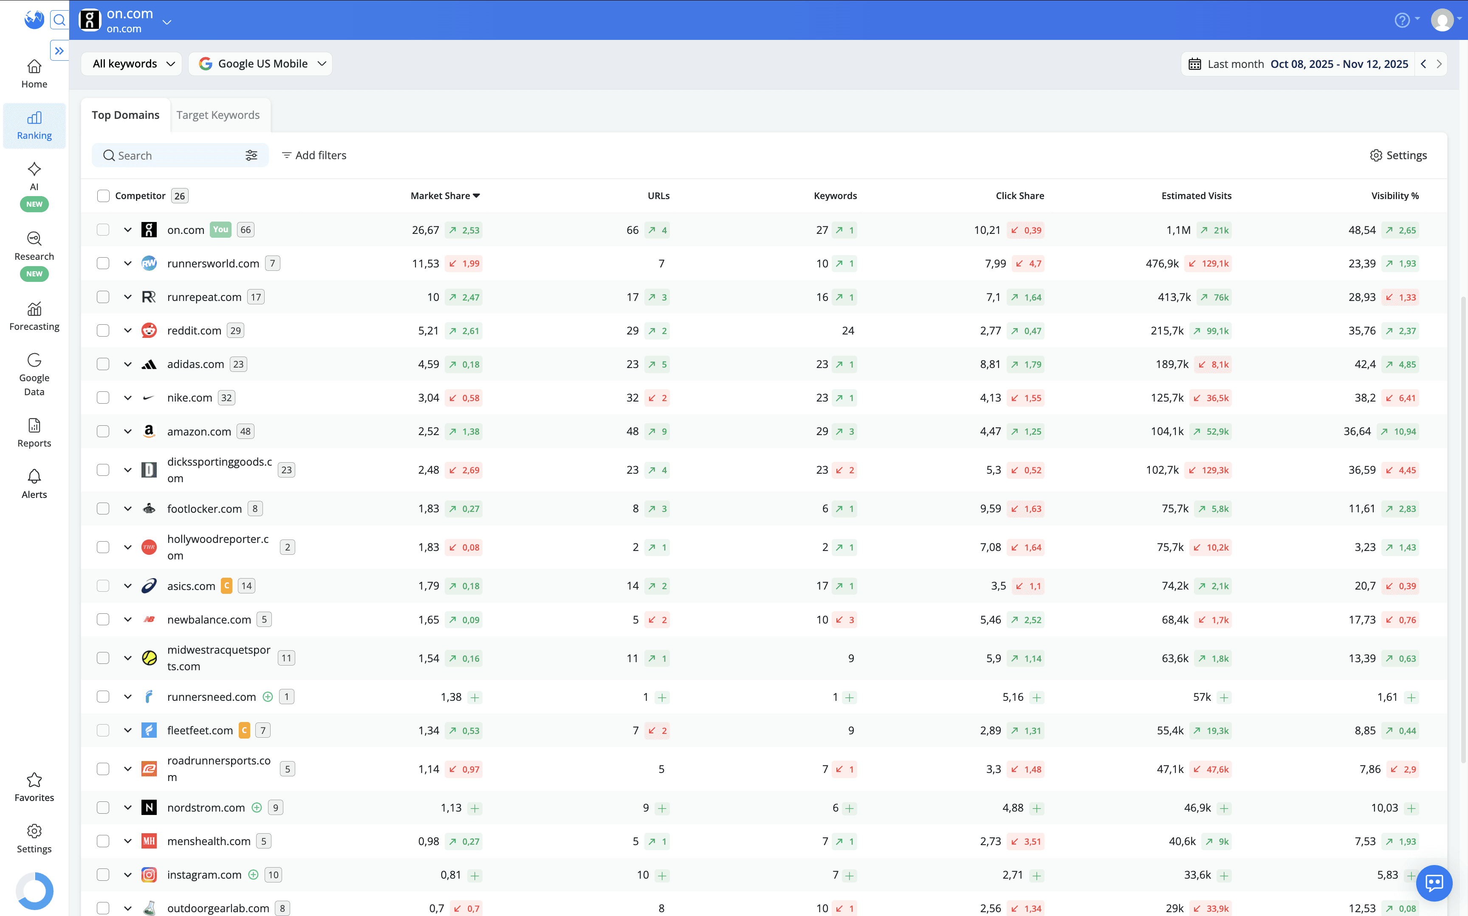Open the Alerts section
The width and height of the screenshot is (1468, 916).
point(34,484)
